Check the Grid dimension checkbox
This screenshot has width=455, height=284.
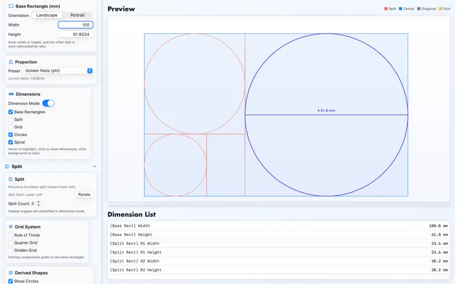pyautogui.click(x=11, y=127)
